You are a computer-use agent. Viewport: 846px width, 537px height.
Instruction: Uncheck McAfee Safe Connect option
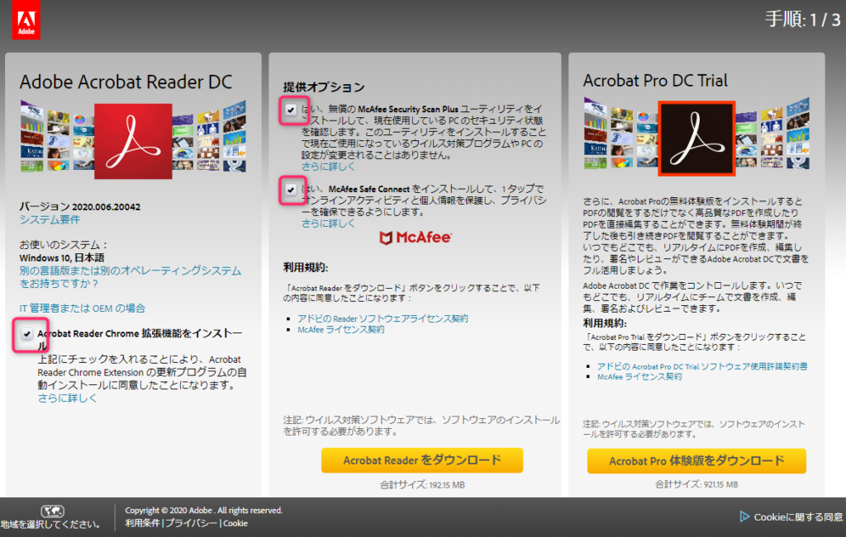pyautogui.click(x=291, y=190)
